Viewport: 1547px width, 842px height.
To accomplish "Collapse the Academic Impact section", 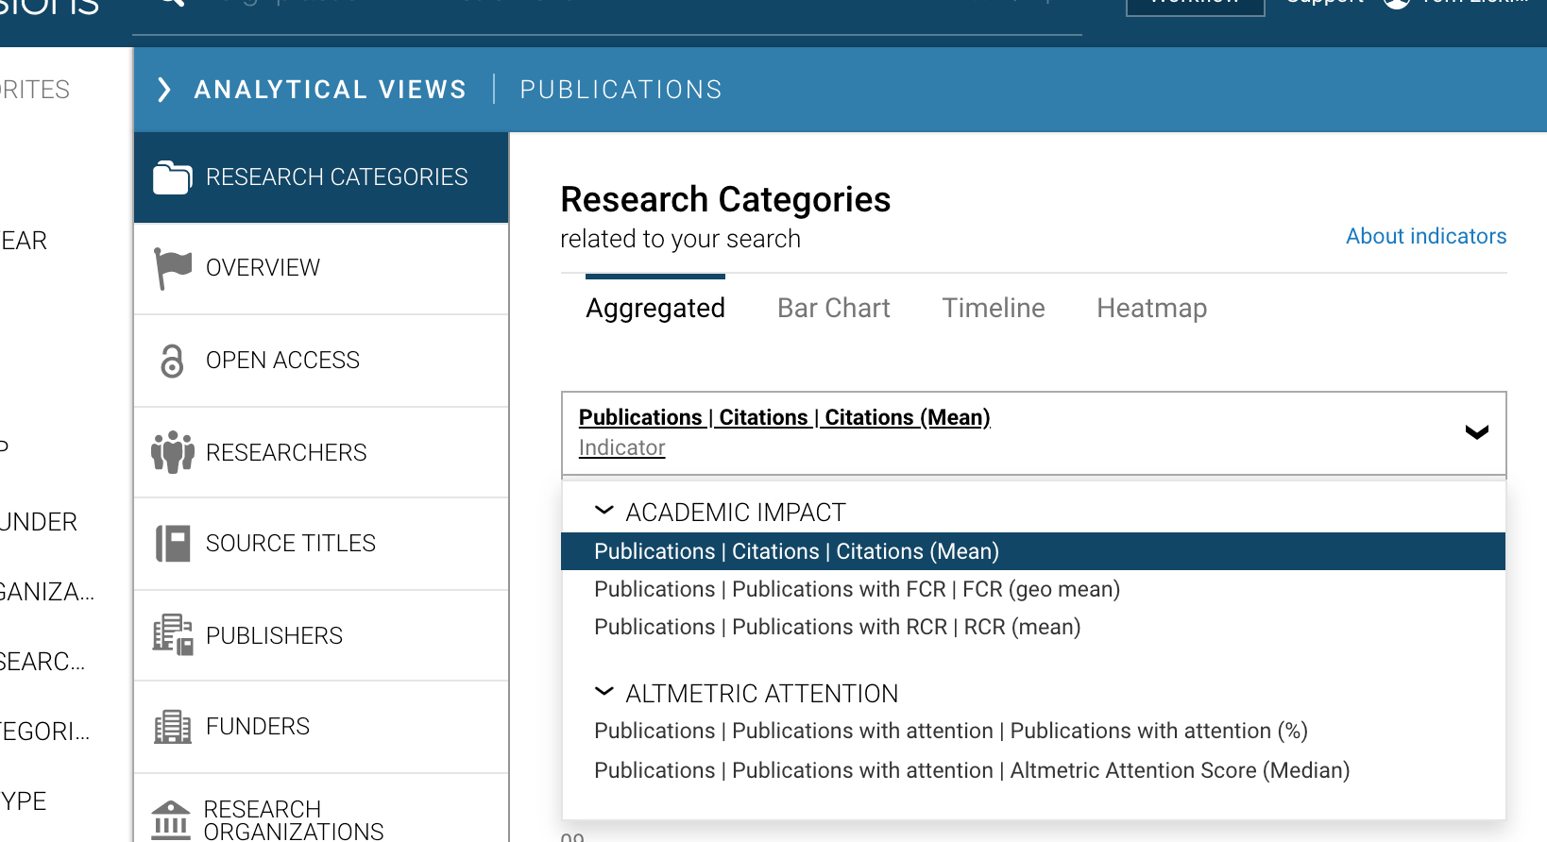I will click(603, 511).
